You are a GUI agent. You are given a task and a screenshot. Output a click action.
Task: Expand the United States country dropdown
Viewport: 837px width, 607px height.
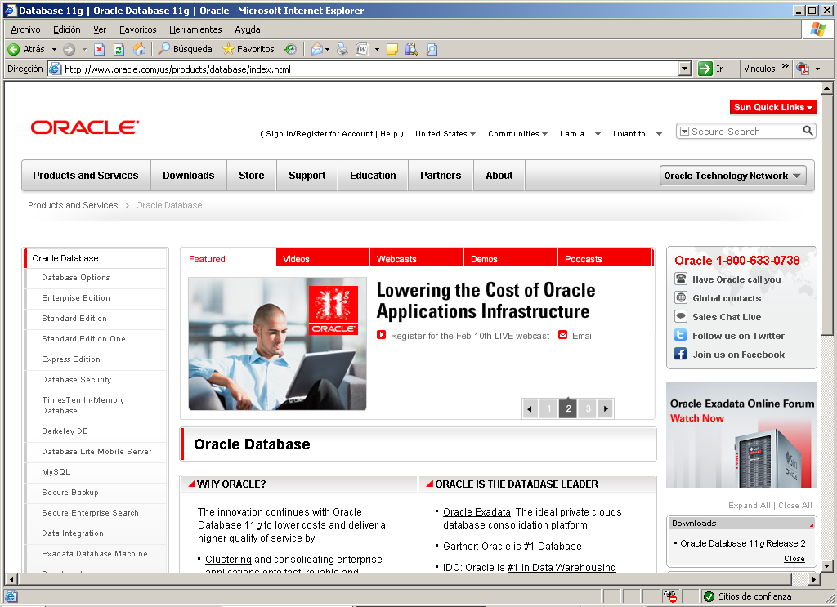tap(445, 134)
